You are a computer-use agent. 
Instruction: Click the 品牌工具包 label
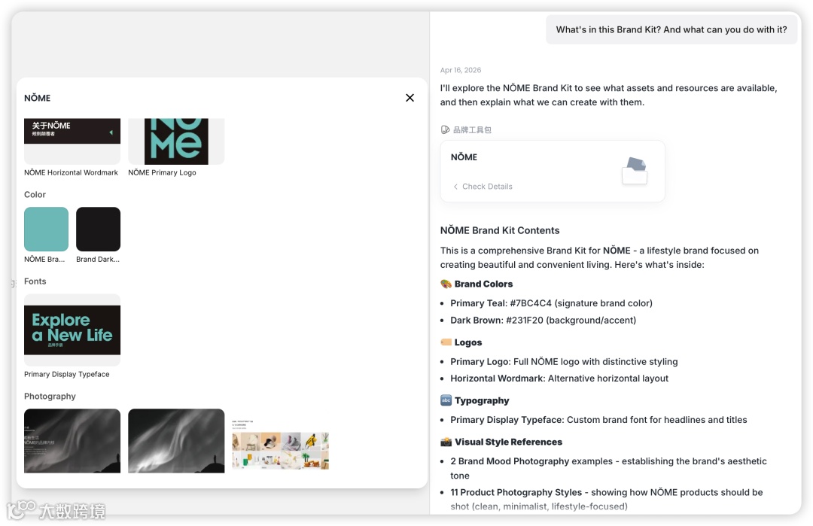tap(472, 129)
